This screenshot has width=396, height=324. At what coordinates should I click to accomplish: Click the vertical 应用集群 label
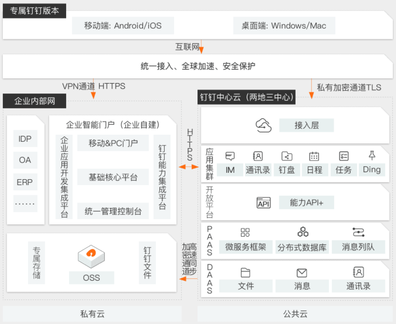(x=209, y=164)
